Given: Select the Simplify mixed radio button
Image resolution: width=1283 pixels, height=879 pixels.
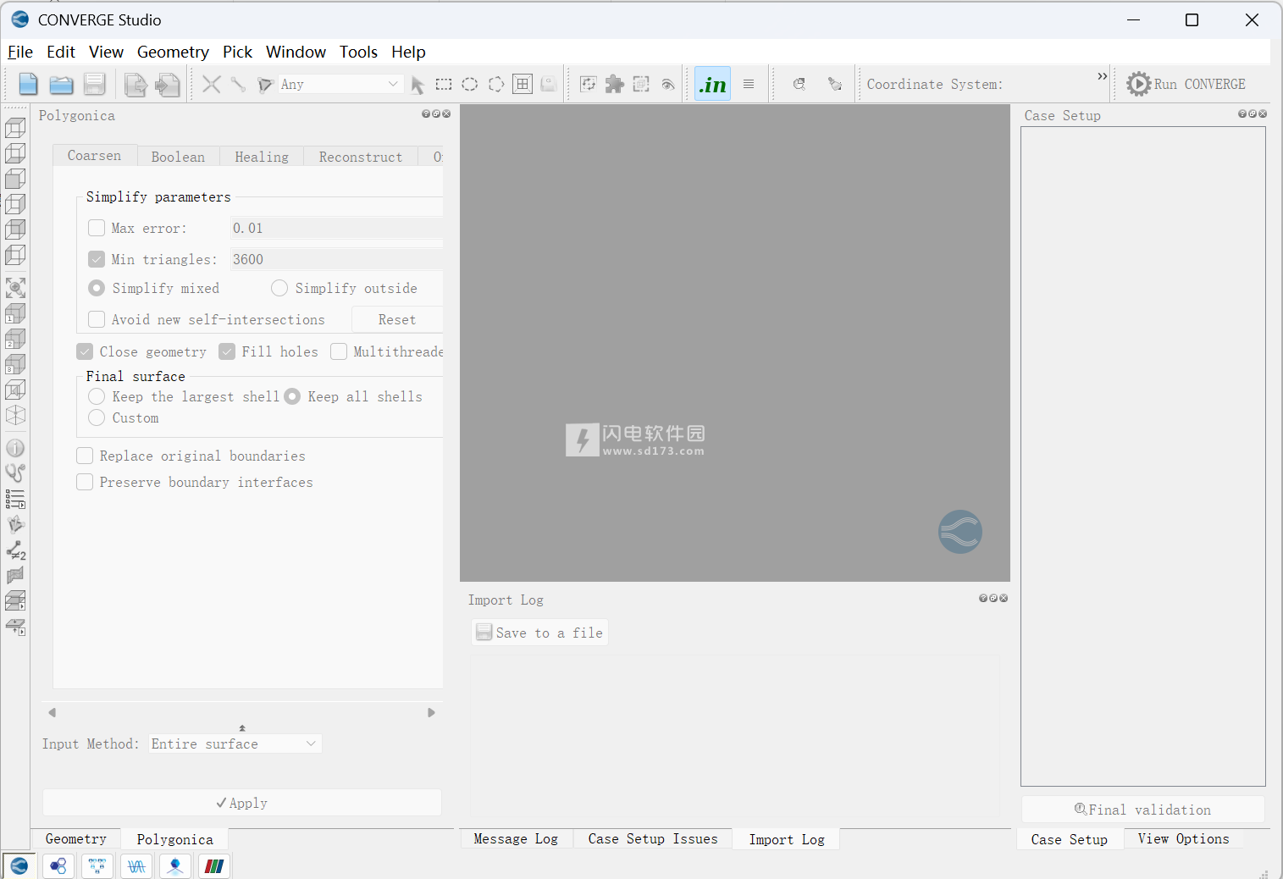Looking at the screenshot, I should [97, 288].
